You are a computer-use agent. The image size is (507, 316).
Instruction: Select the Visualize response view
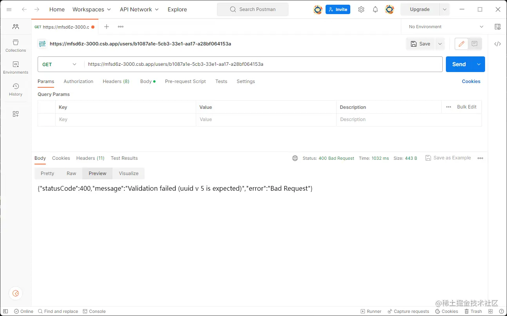point(129,173)
